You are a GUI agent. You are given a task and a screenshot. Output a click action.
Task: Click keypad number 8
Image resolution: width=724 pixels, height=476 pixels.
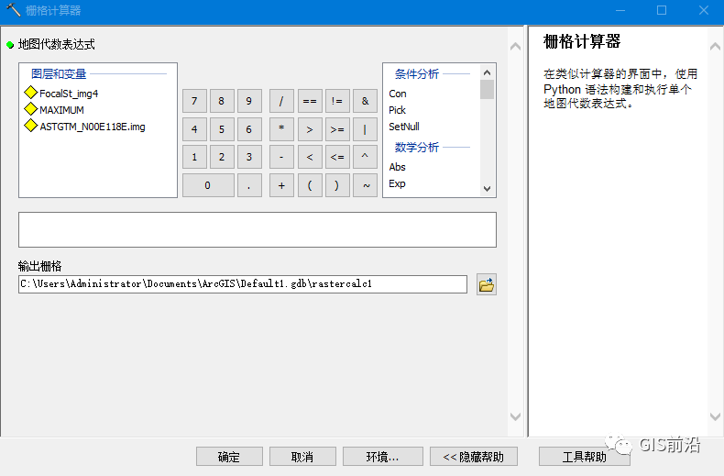click(x=222, y=101)
